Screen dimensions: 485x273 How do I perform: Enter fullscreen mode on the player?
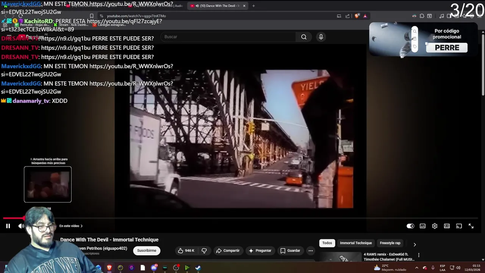[x=471, y=226]
